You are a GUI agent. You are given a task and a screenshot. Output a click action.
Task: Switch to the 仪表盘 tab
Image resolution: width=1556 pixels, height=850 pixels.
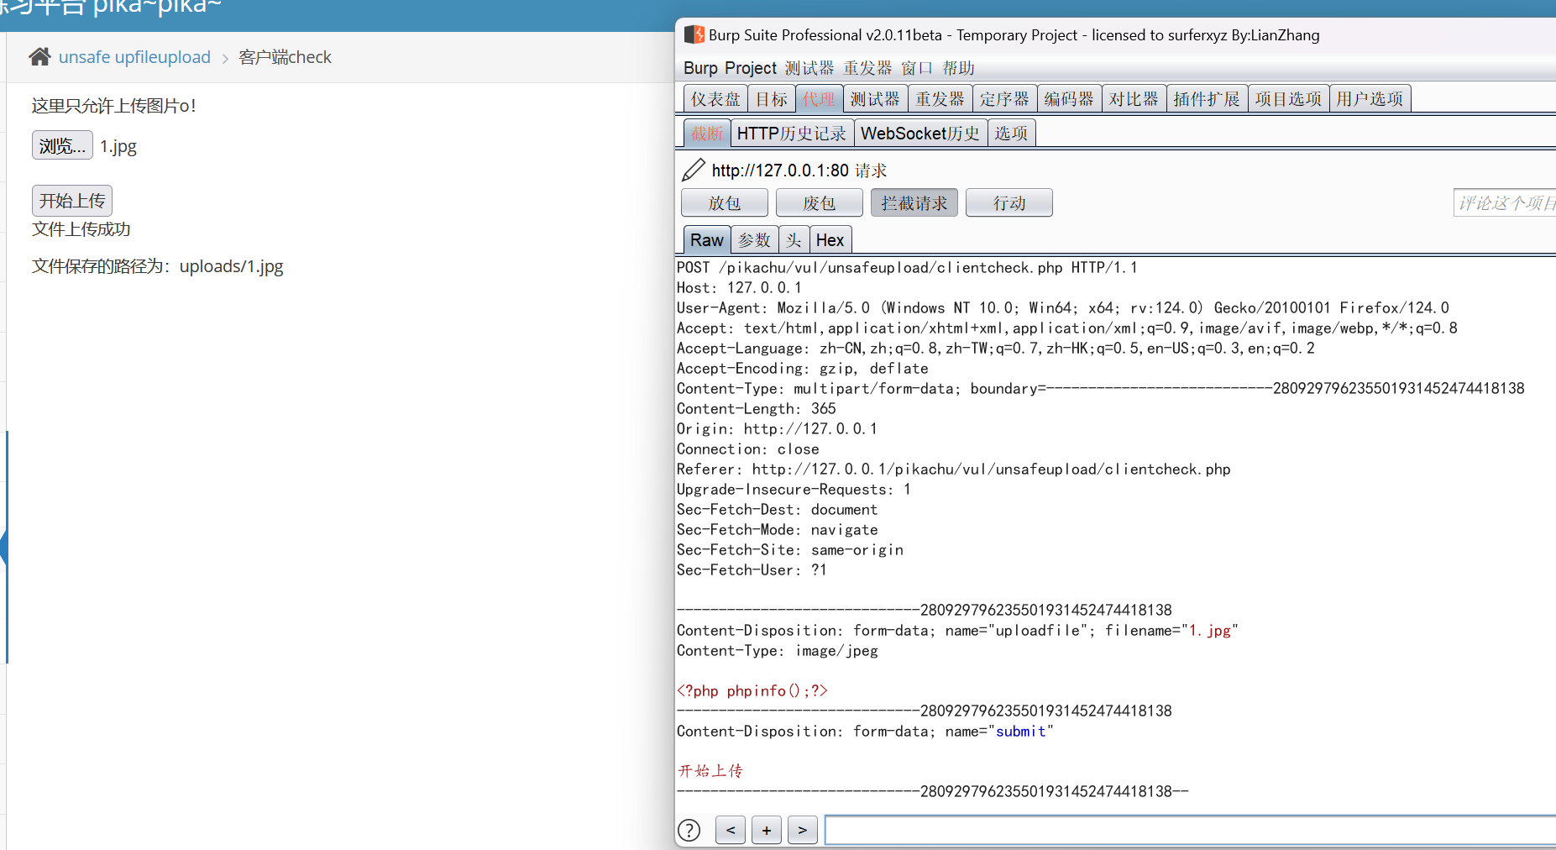715,99
